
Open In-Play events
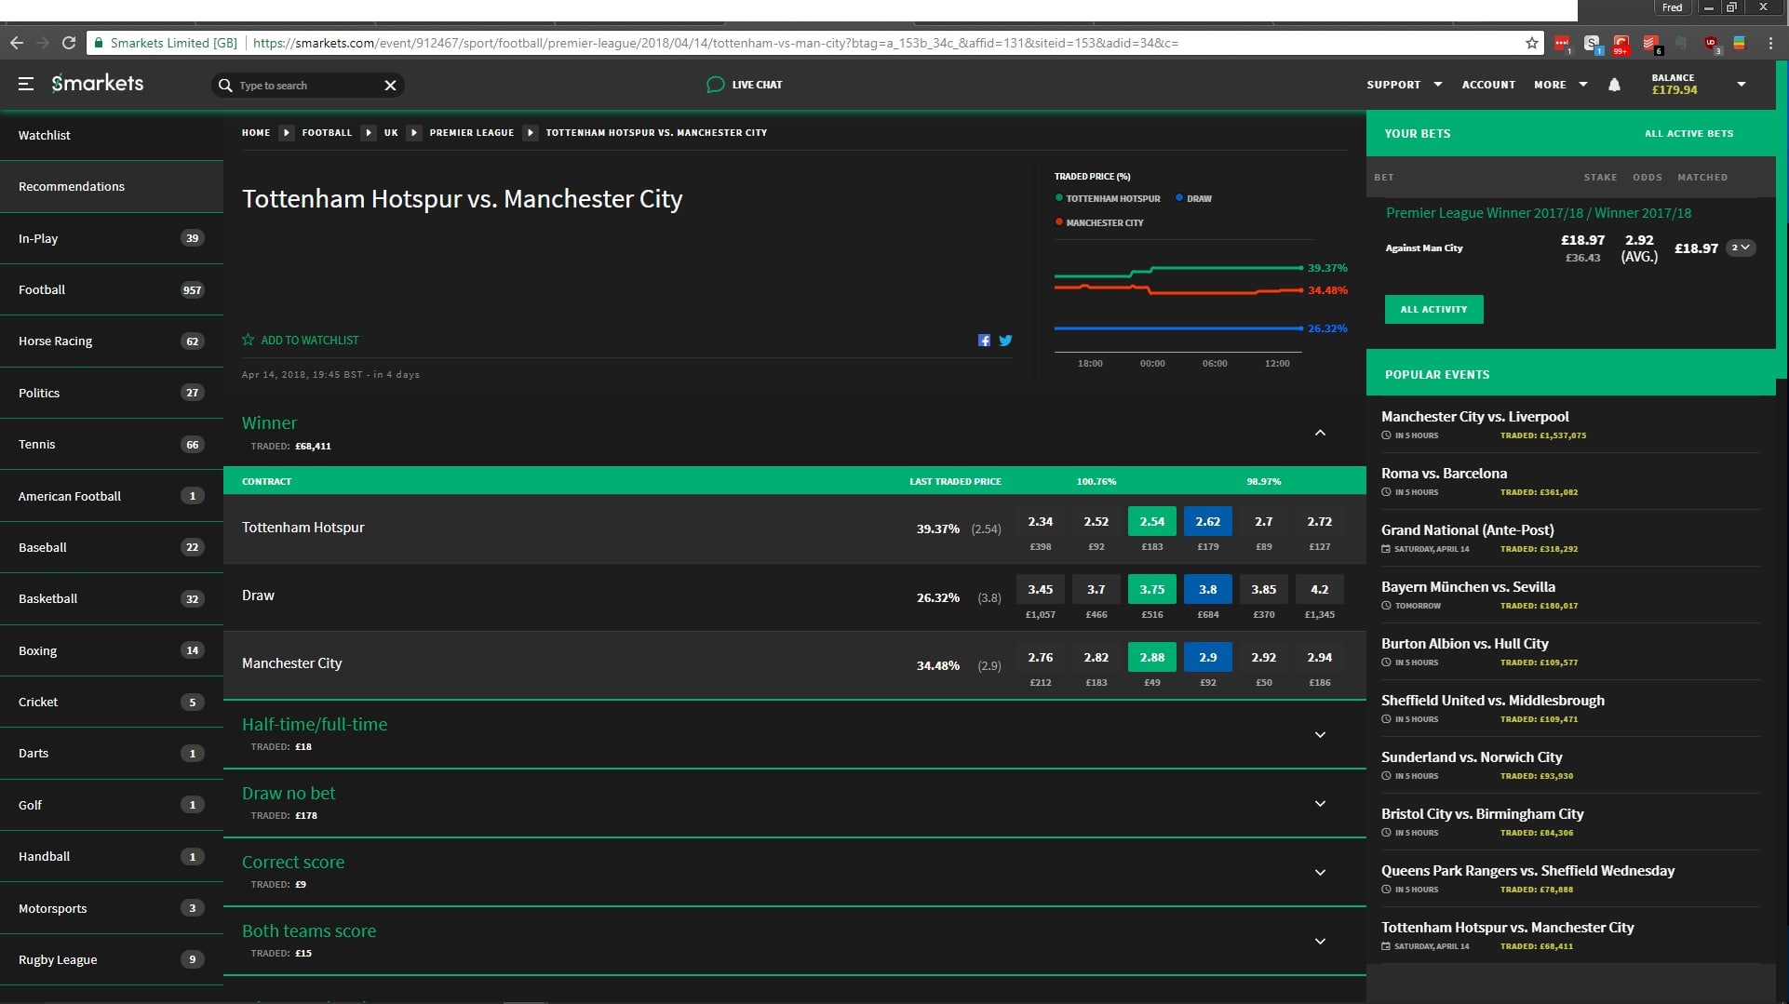pyautogui.click(x=112, y=238)
